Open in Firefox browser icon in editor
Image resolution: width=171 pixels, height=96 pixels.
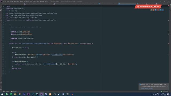coord(153,10)
